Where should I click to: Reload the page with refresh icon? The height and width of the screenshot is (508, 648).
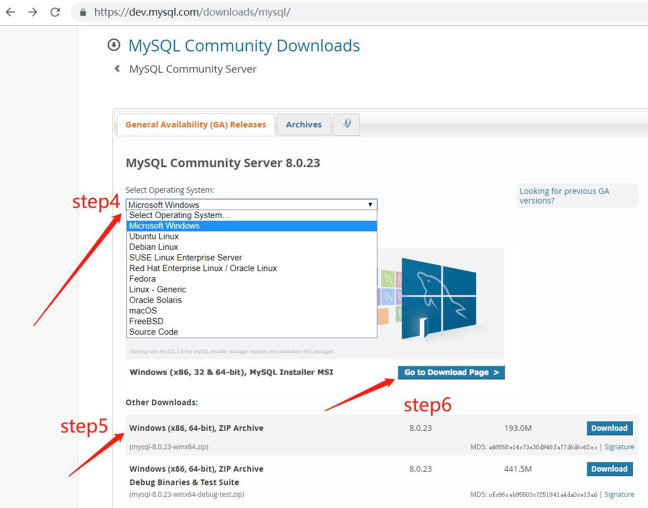55,12
